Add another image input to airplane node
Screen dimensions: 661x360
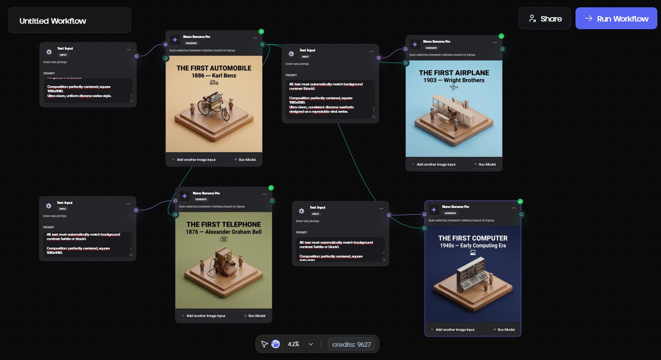pos(434,164)
